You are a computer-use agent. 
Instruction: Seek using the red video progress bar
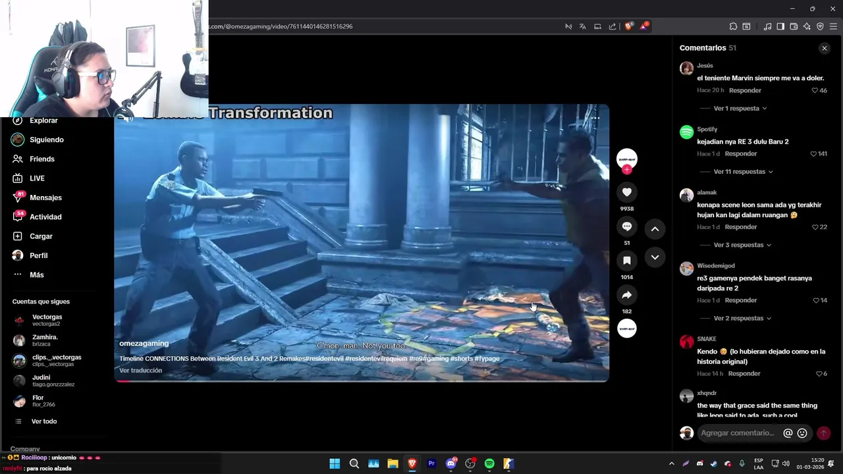(x=361, y=381)
